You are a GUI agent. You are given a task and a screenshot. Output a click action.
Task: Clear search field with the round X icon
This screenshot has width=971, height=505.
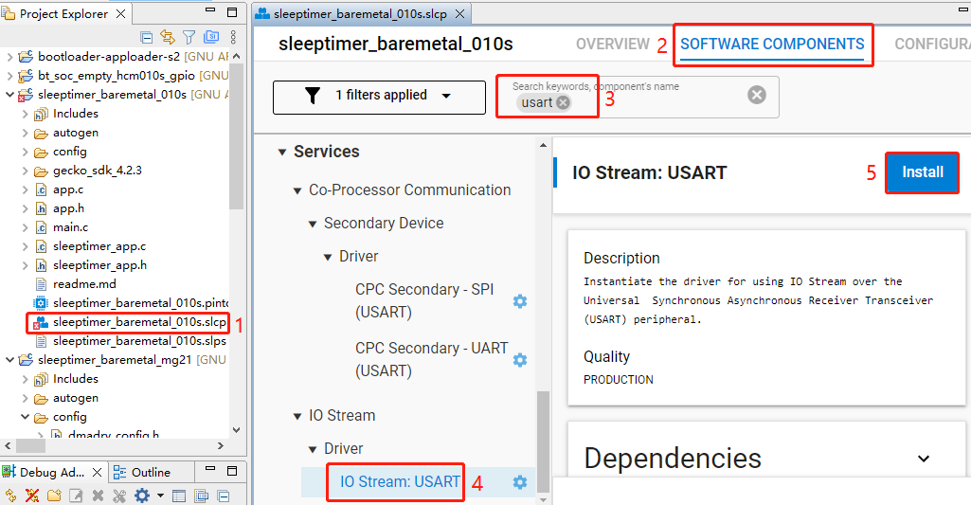756,95
